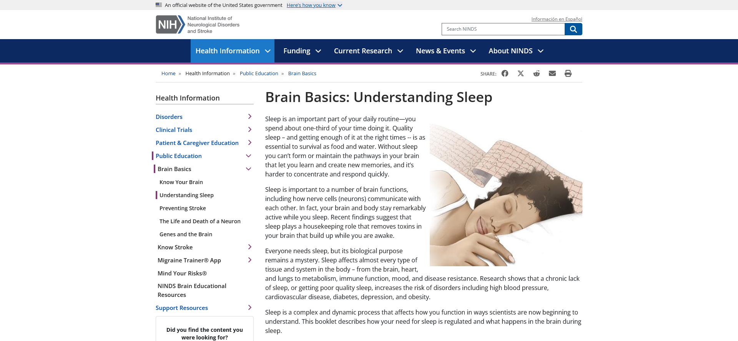738x341 pixels.
Task: Print page using printer icon
Action: 568,73
